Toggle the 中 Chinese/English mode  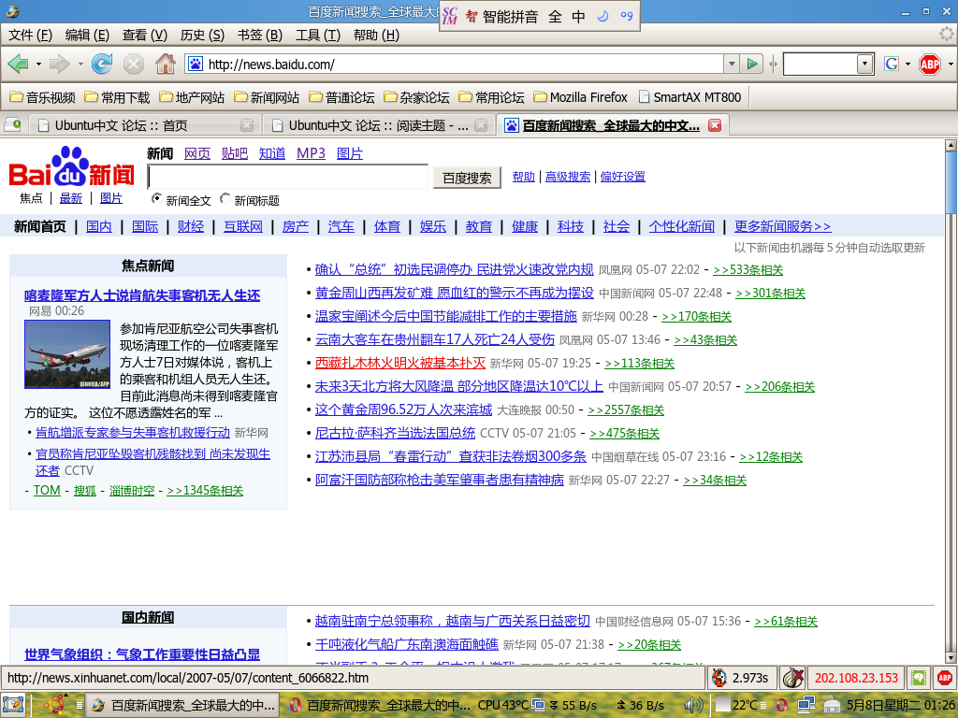578,17
